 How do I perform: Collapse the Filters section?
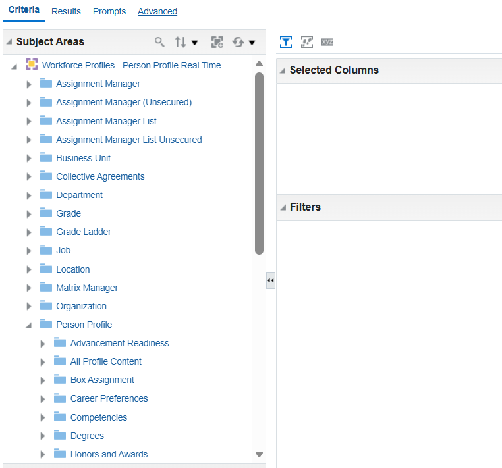pyautogui.click(x=283, y=207)
